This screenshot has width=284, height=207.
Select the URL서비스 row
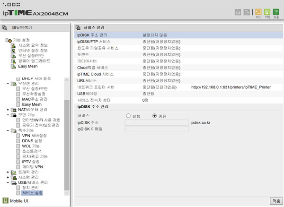click(178, 81)
